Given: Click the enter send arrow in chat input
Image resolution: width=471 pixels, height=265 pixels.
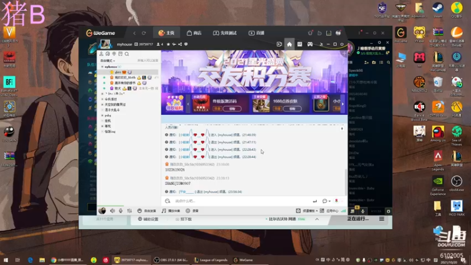Looking at the screenshot, I should pyautogui.click(x=315, y=201).
